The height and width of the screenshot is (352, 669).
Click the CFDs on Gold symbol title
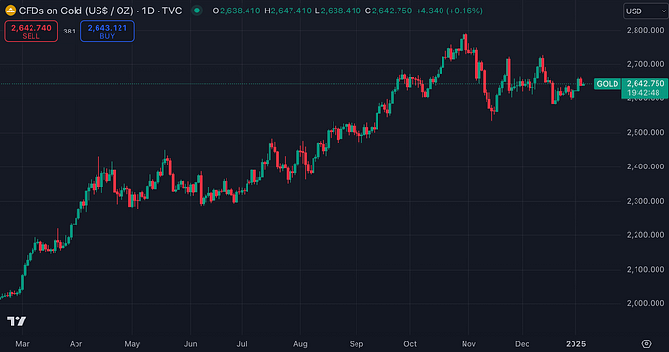(x=76, y=11)
